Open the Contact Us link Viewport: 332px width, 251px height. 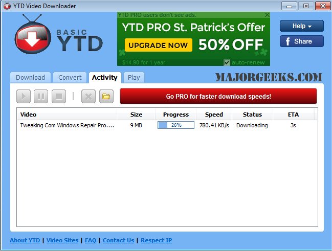[x=118, y=240]
